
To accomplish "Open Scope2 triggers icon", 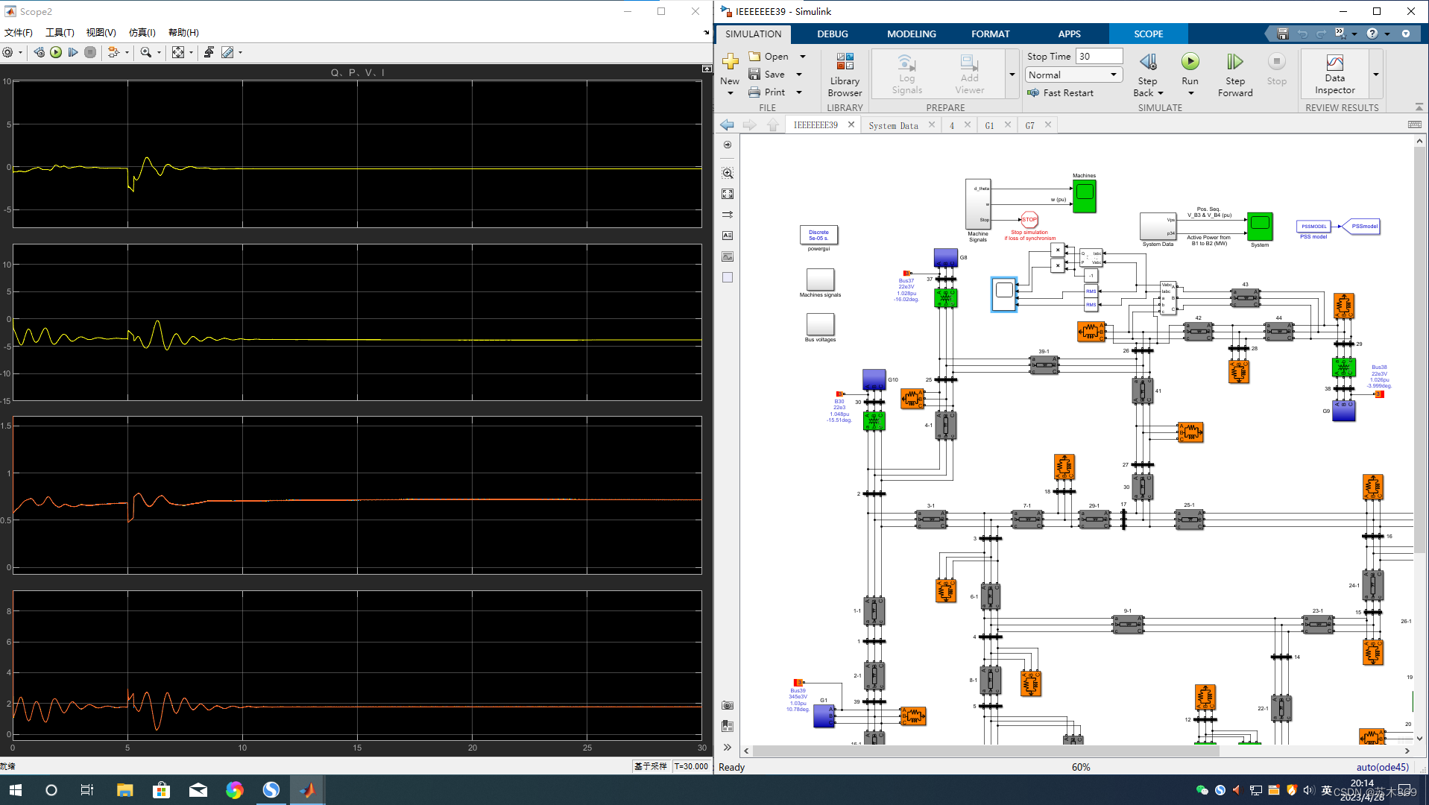I will point(209,52).
